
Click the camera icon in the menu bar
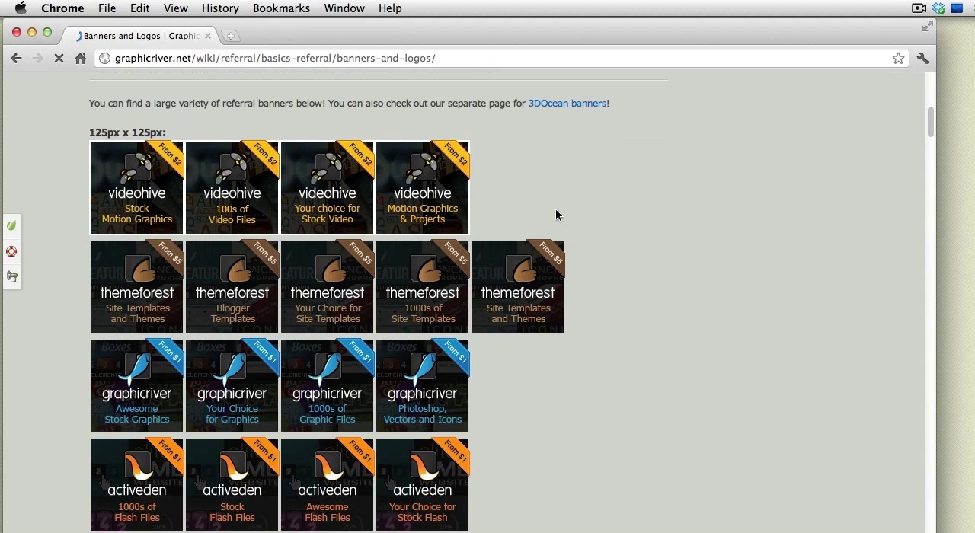[x=919, y=8]
